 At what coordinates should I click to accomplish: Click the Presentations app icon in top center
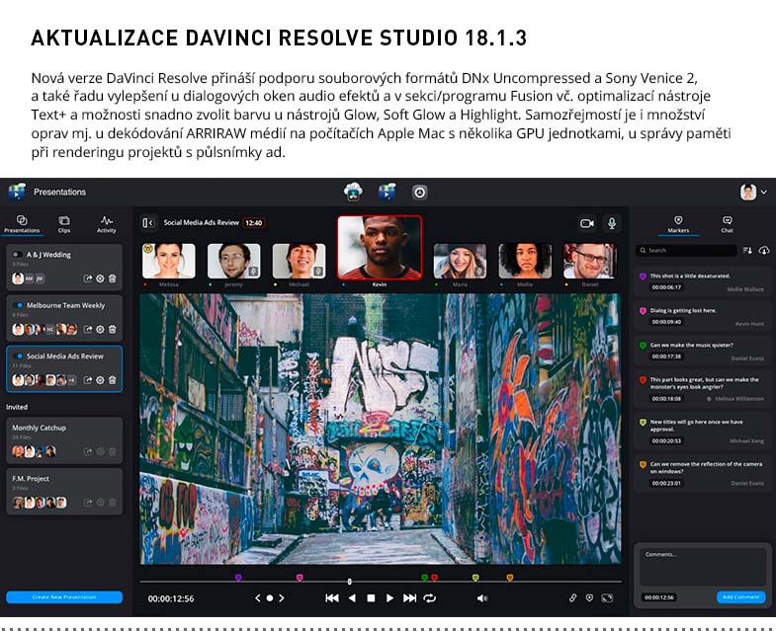[x=387, y=192]
